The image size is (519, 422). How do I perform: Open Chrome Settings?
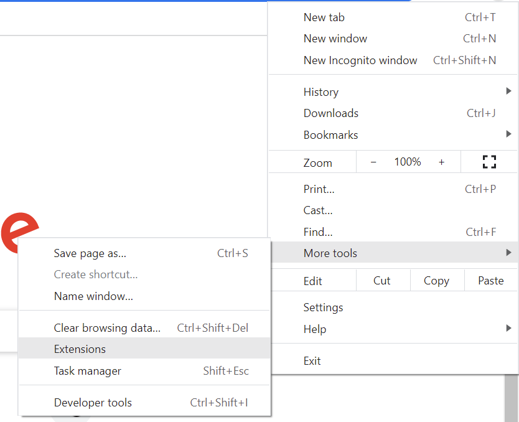coord(324,307)
